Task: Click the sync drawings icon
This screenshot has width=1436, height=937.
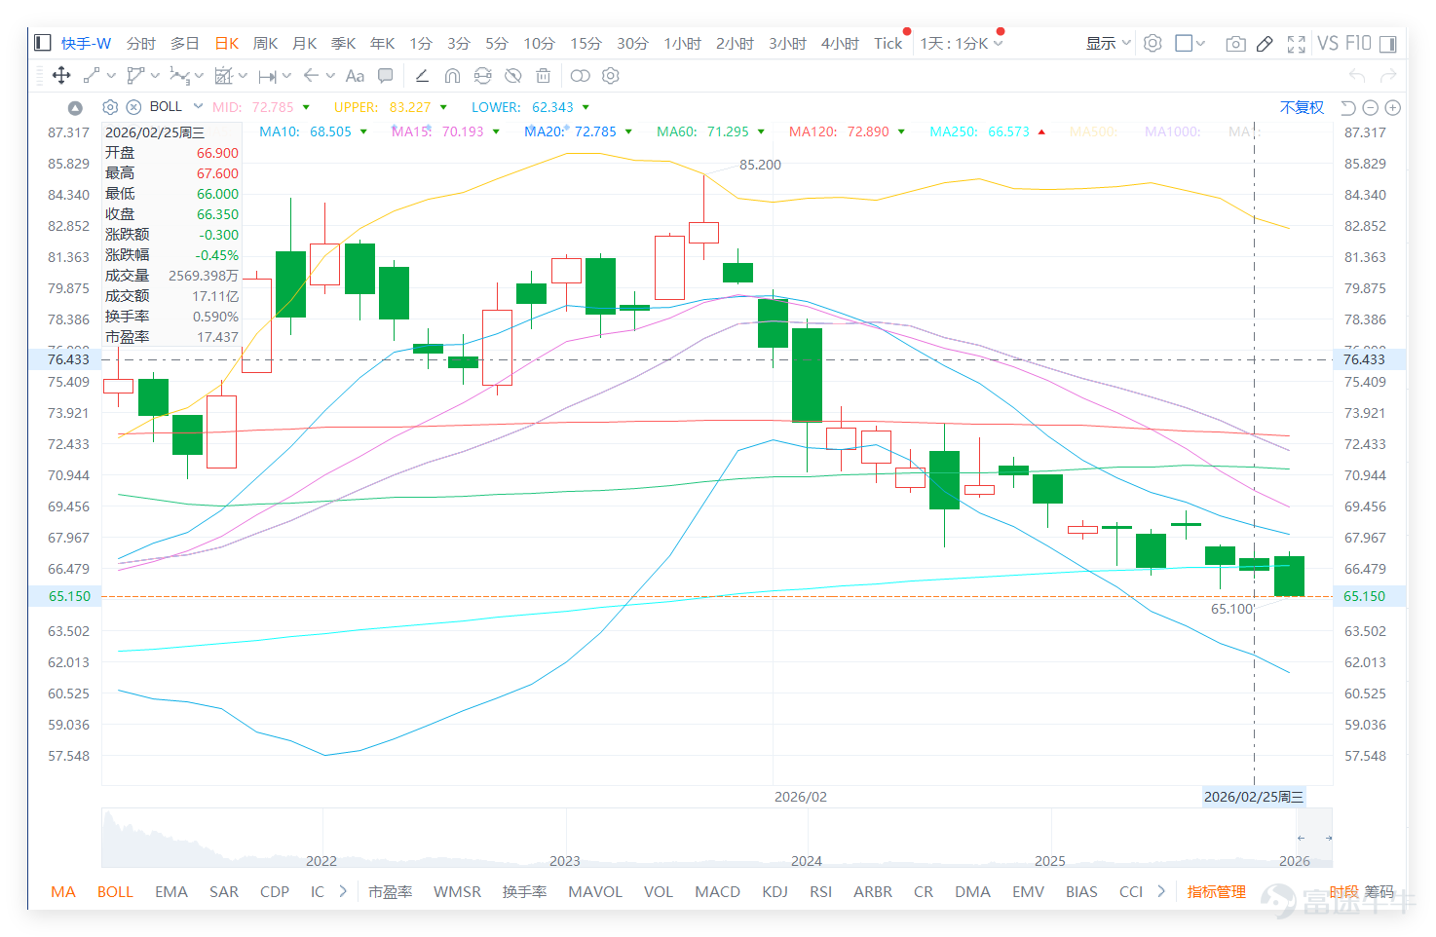Action: click(483, 75)
